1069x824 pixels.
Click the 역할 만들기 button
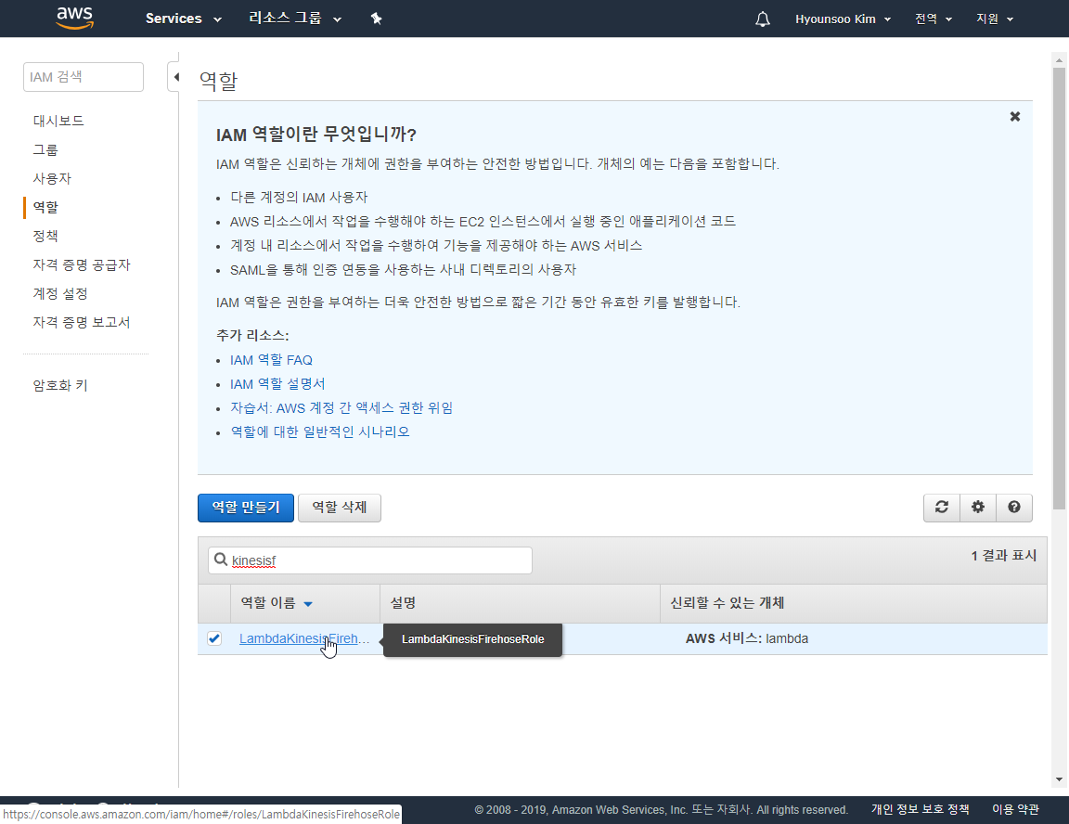click(245, 508)
